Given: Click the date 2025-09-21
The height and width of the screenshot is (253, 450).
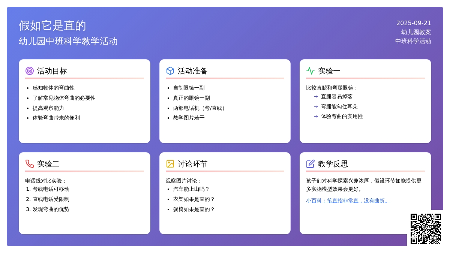Looking at the screenshot, I should [414, 23].
